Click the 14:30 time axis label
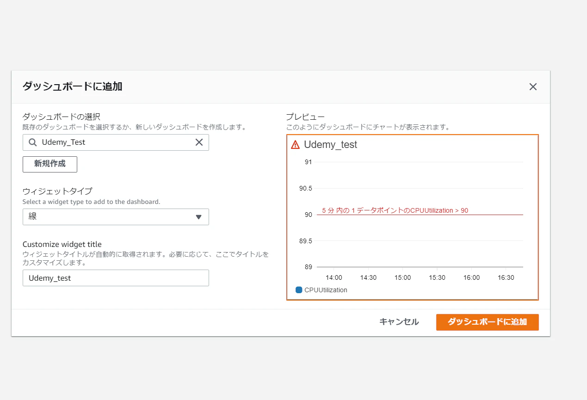 coord(368,277)
